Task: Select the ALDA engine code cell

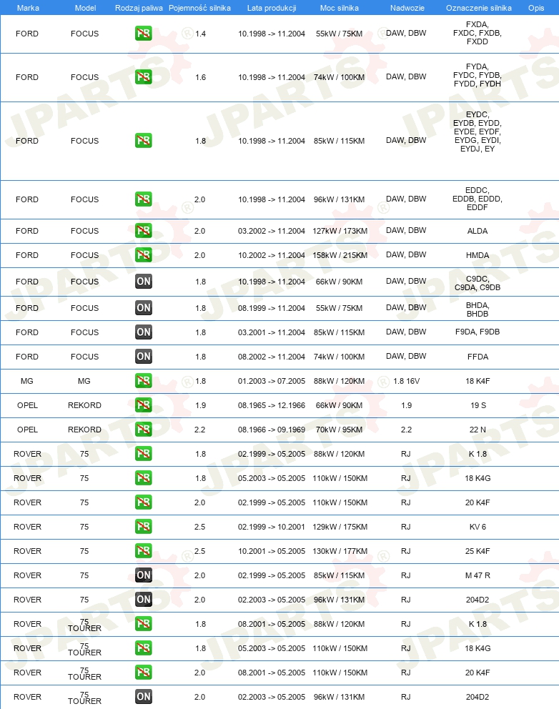Action: [x=478, y=231]
